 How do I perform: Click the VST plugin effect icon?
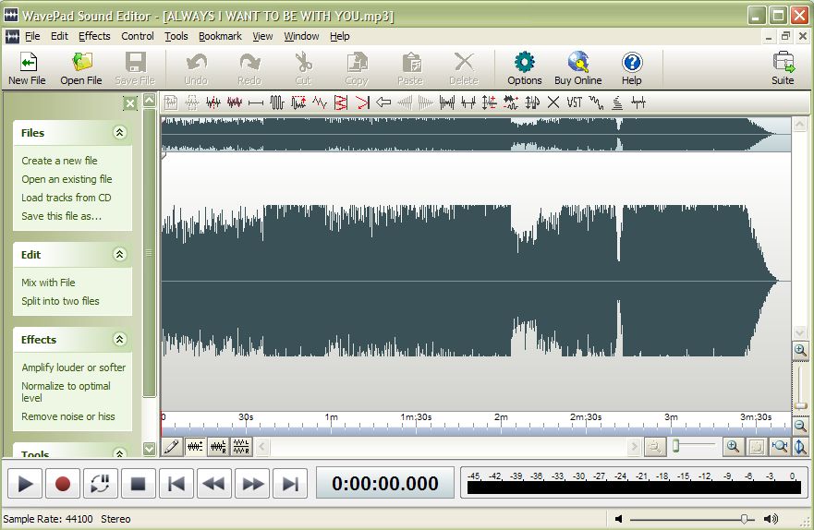coord(574,102)
